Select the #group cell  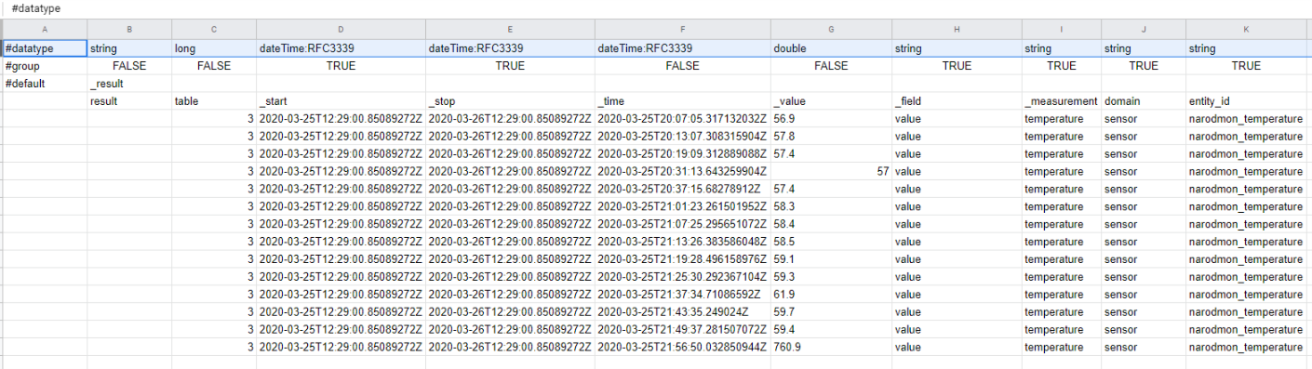[x=45, y=66]
